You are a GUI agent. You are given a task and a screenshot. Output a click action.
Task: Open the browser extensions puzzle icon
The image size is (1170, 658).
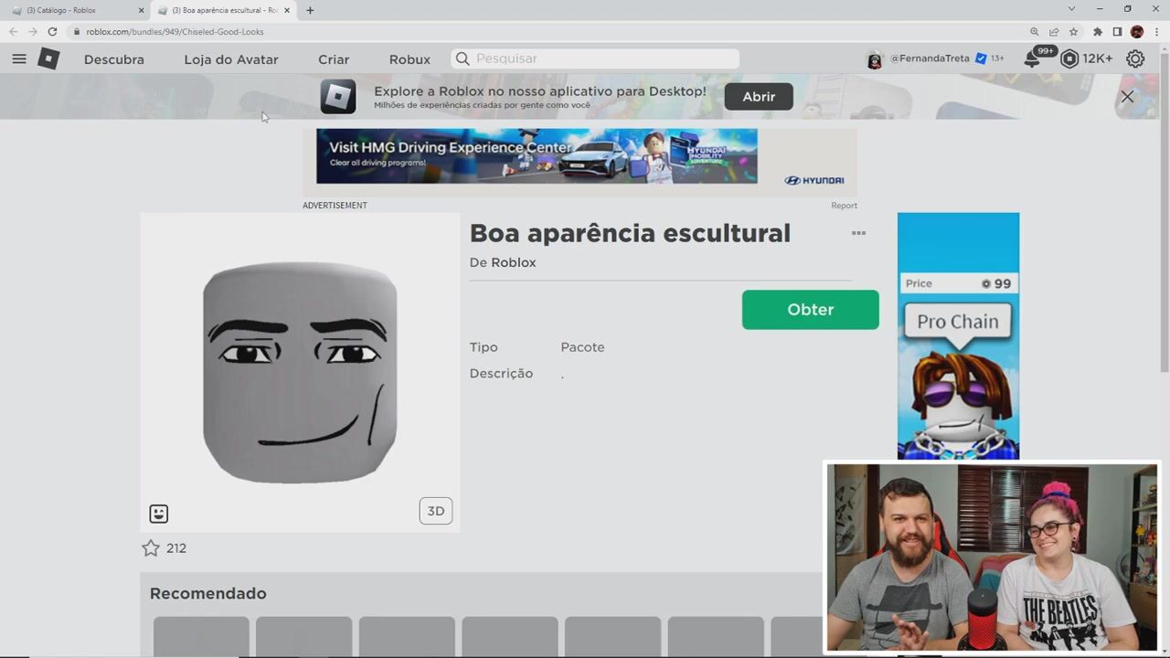coord(1098,31)
